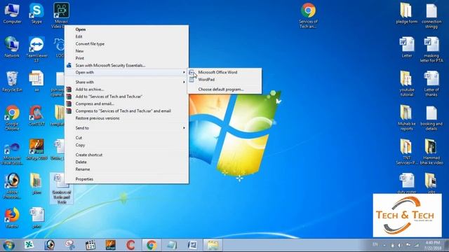Image resolution: width=449 pixels, height=252 pixels.
Task: Select the InPage 2009 desktop shortcut
Action: [36, 150]
